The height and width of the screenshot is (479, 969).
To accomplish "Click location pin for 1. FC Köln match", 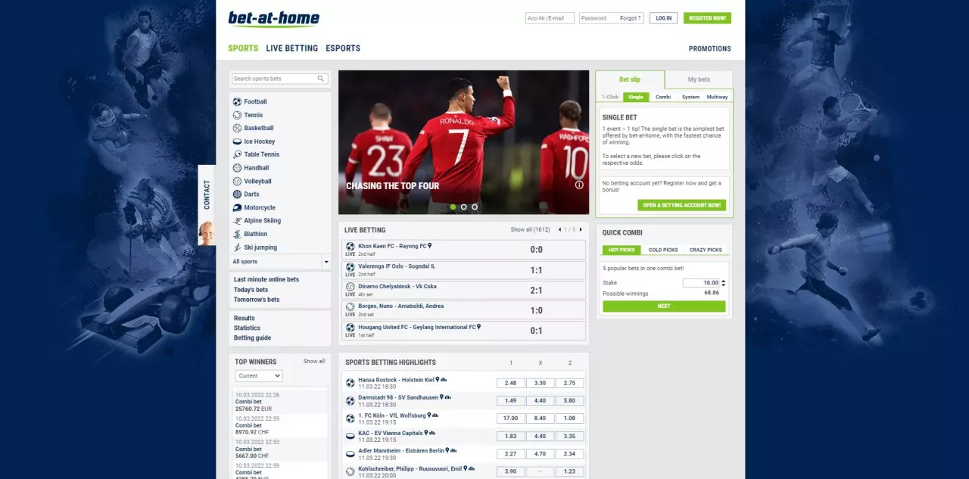I will tap(428, 415).
